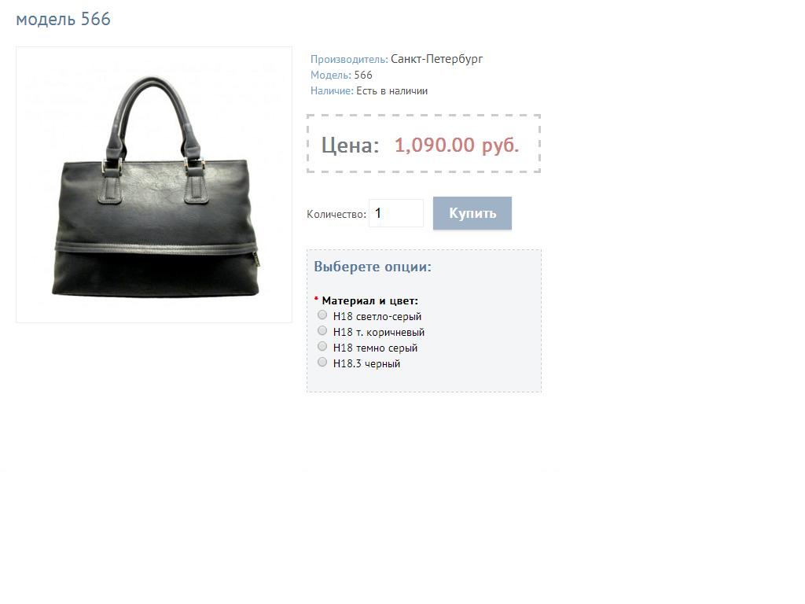Open the handbag product image
Screen dimensions: 805x604
(x=154, y=185)
